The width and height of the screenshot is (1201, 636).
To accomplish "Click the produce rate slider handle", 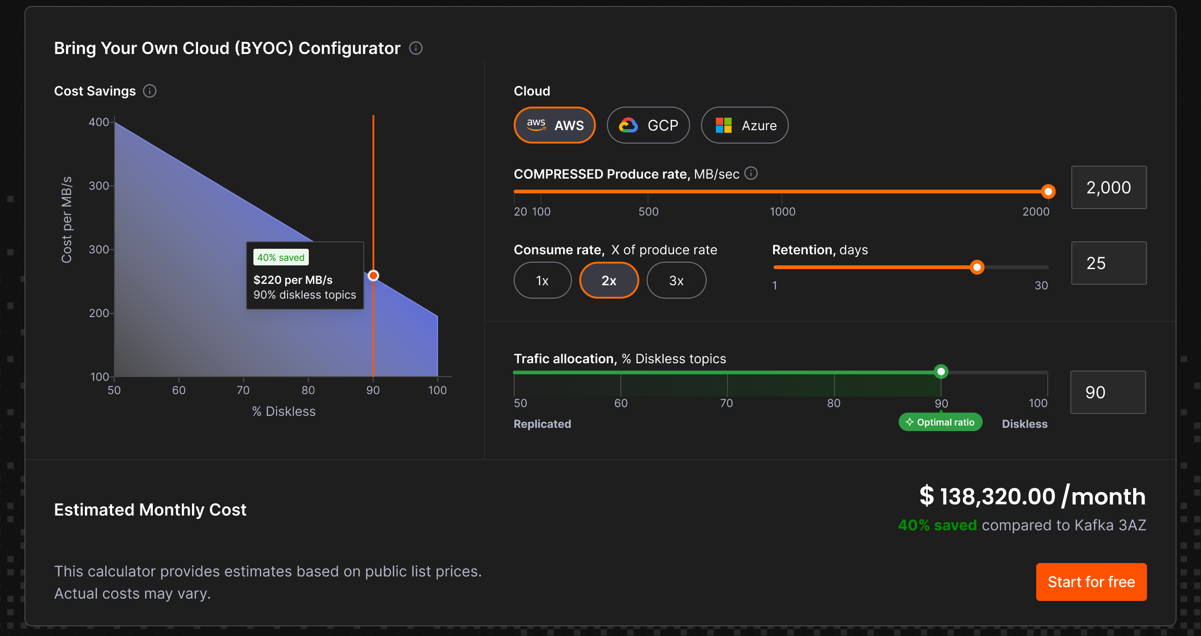I will pos(1048,191).
